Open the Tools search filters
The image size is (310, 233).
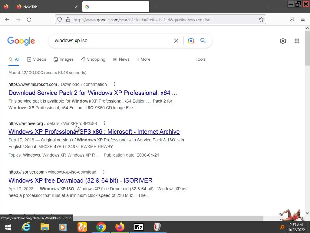click(x=200, y=59)
